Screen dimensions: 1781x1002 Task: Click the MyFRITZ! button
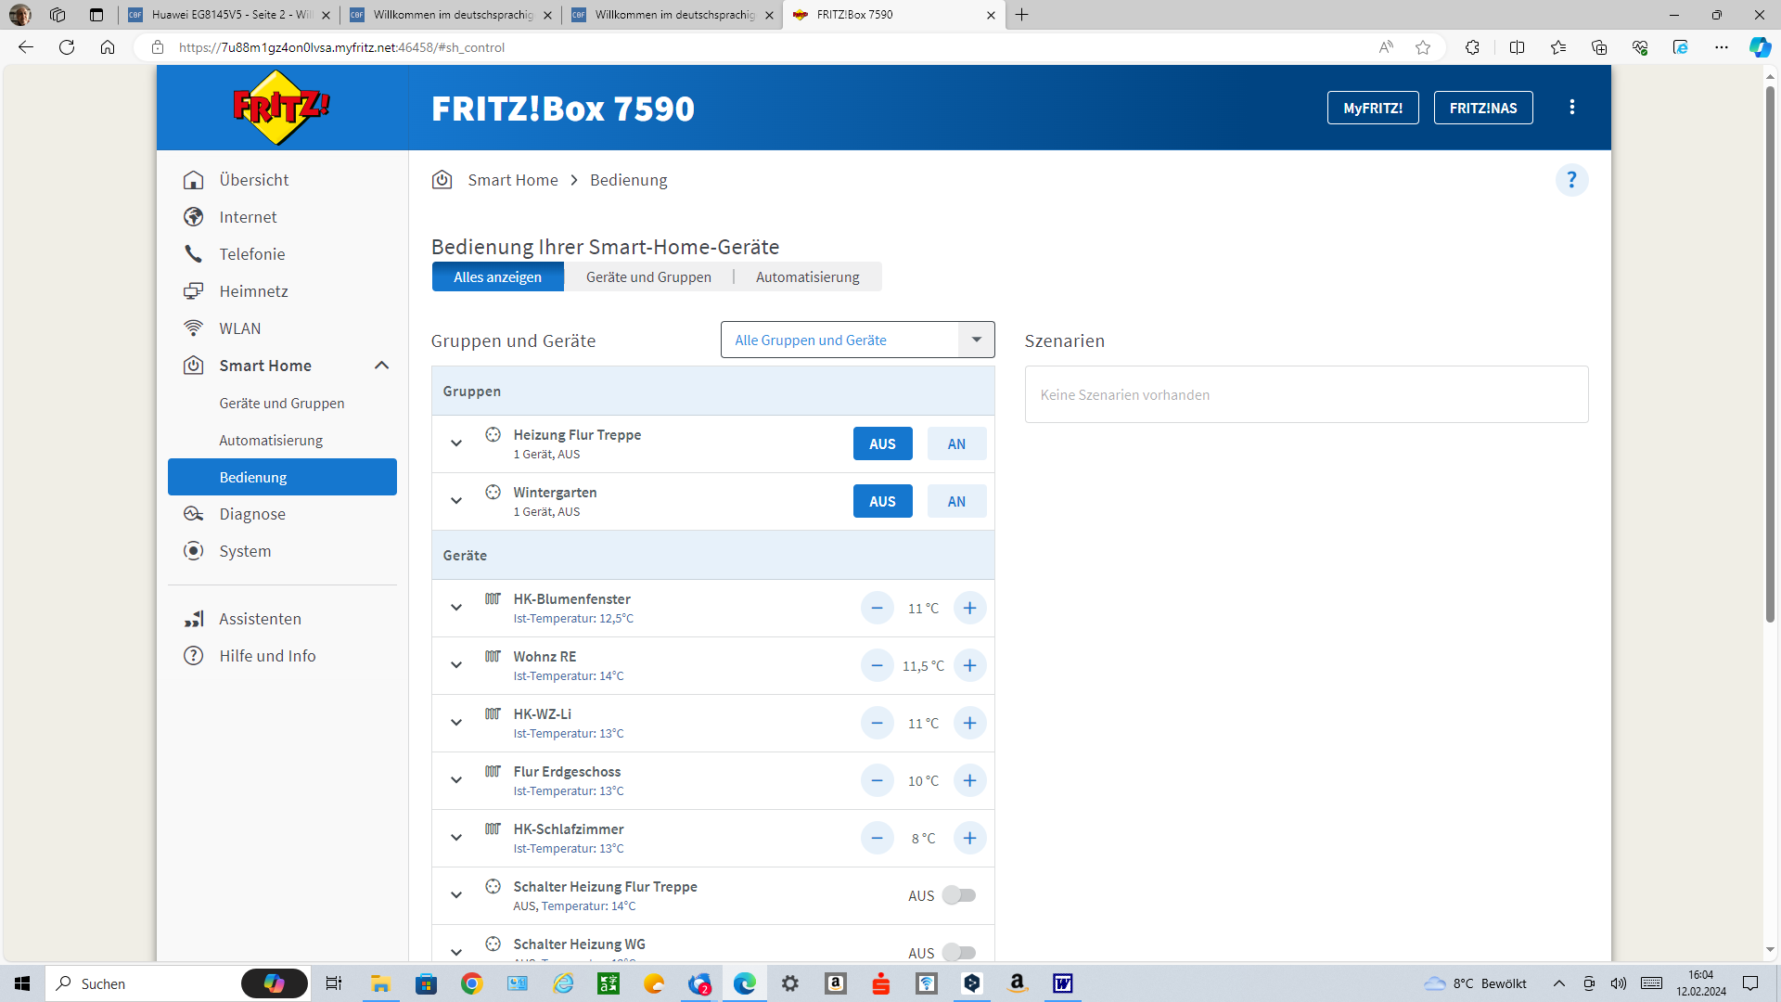(x=1372, y=108)
